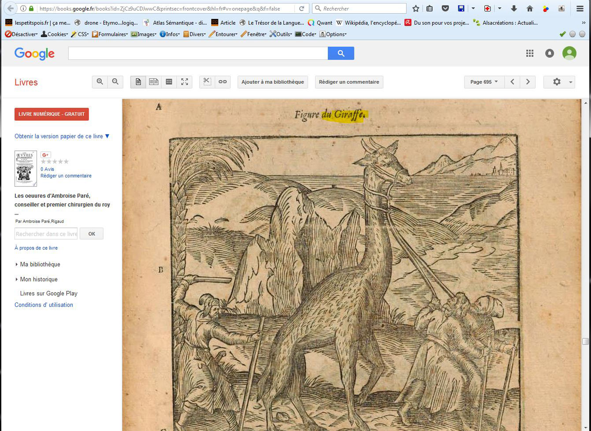The image size is (591, 431).
Task: Toggle full screen reading mode
Action: coord(184,82)
